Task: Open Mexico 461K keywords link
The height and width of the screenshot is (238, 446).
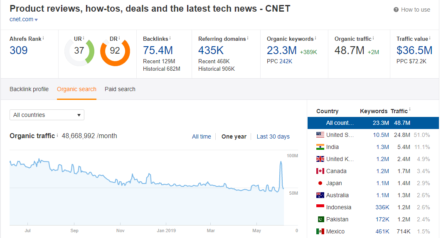Action: coord(382,231)
